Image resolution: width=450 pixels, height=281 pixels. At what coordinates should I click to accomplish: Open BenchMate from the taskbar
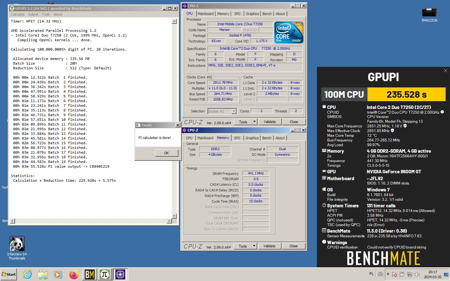pyautogui.click(x=90, y=274)
